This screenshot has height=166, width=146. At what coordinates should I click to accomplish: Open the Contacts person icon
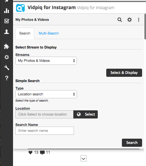(x=7, y=32)
